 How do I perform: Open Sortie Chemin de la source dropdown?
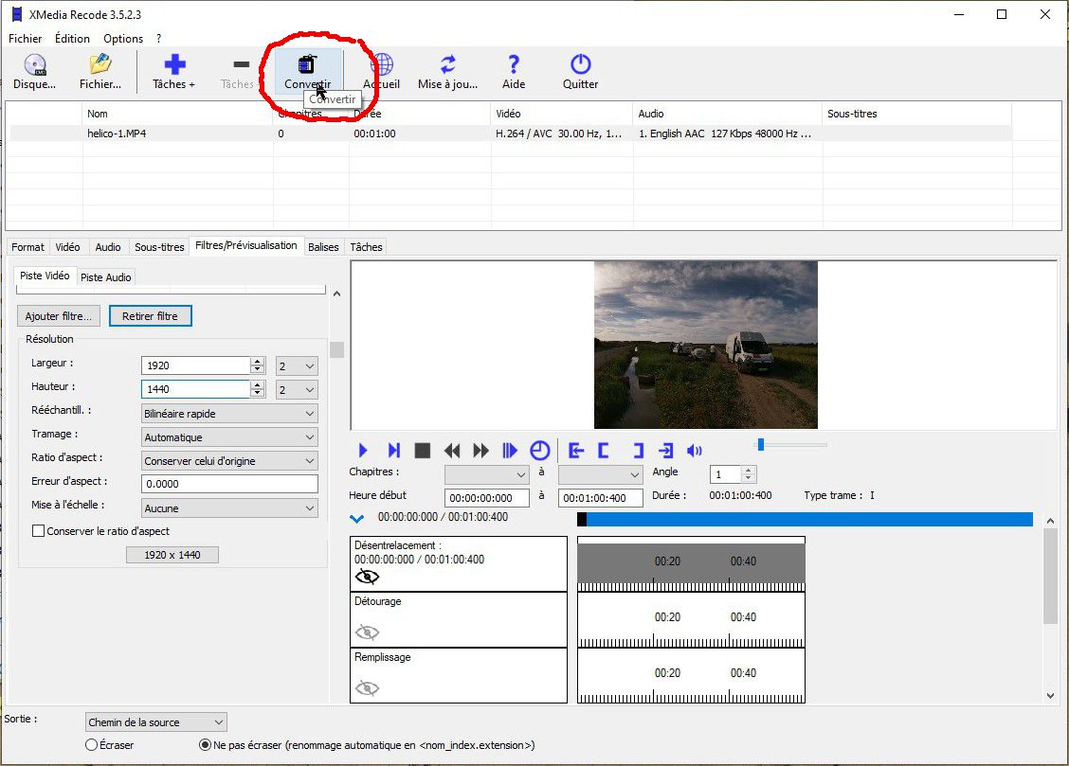(x=156, y=721)
